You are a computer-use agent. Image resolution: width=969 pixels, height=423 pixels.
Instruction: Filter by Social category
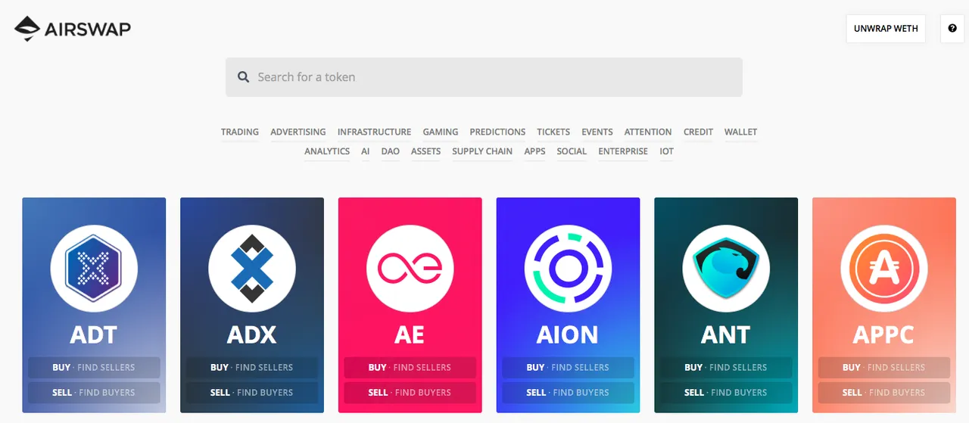572,151
